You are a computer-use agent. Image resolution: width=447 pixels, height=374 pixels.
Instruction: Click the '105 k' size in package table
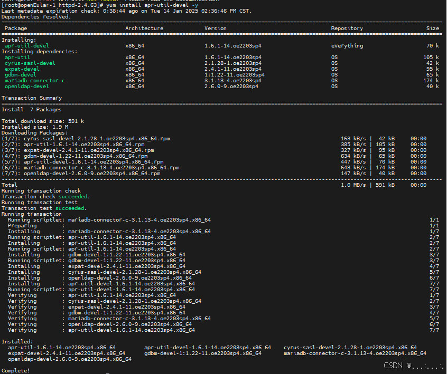(431, 57)
